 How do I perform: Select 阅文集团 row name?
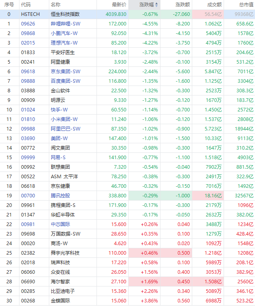[60, 148]
